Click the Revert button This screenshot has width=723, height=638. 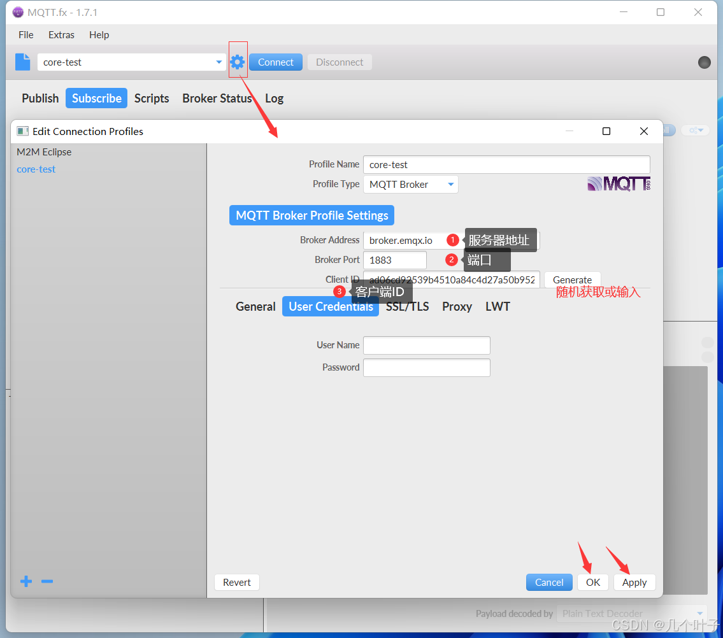point(237,582)
